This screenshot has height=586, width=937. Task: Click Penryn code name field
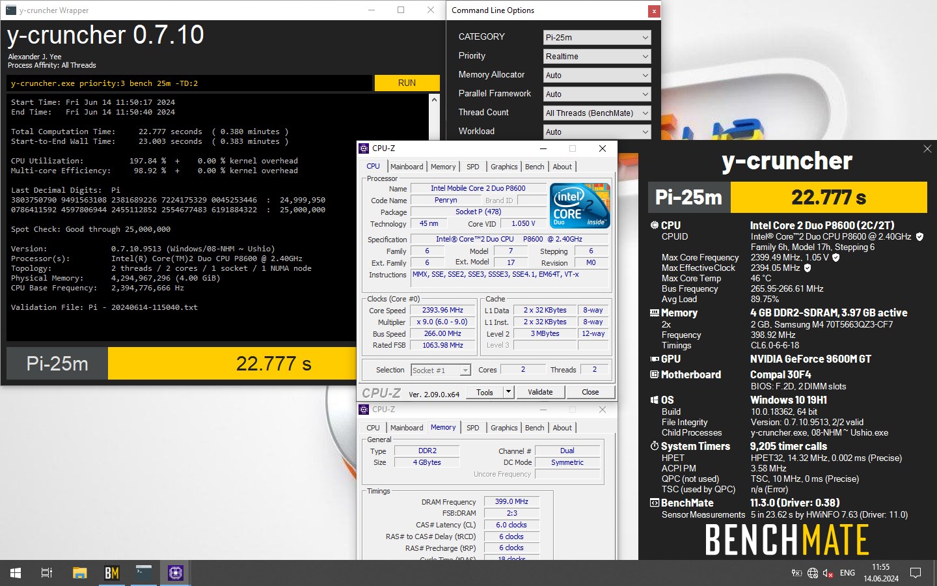tap(446, 201)
